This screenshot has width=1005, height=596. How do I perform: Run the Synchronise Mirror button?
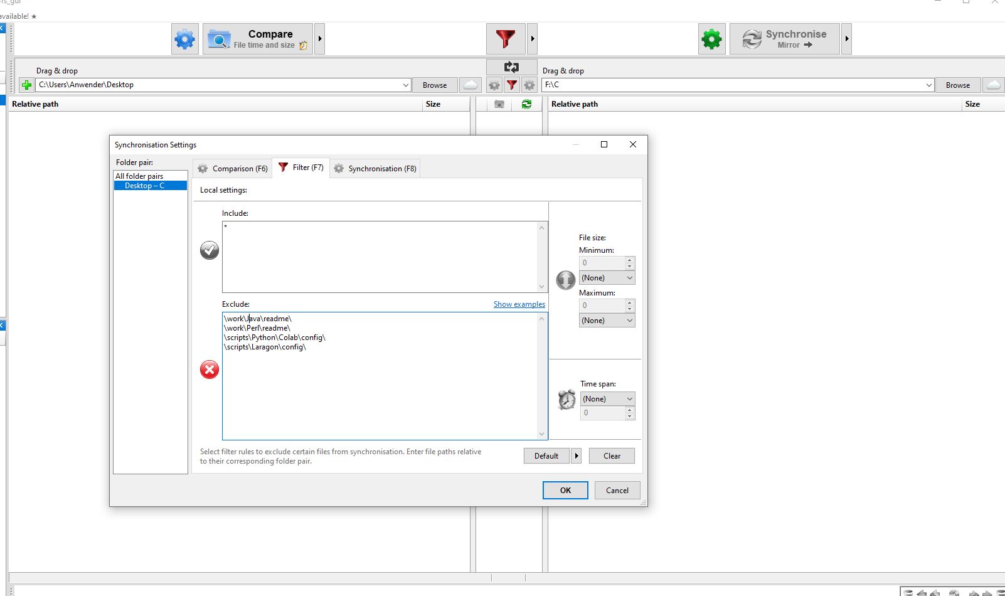(x=785, y=39)
